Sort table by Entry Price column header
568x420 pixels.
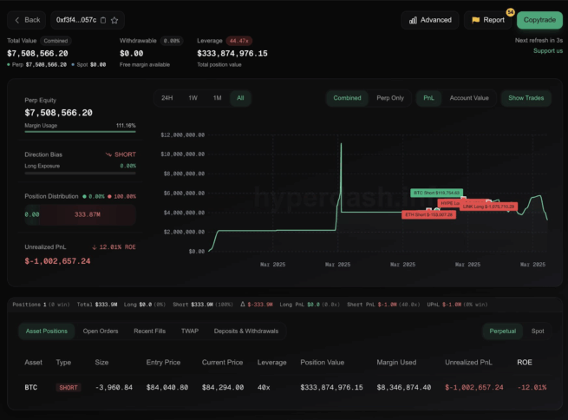point(163,363)
